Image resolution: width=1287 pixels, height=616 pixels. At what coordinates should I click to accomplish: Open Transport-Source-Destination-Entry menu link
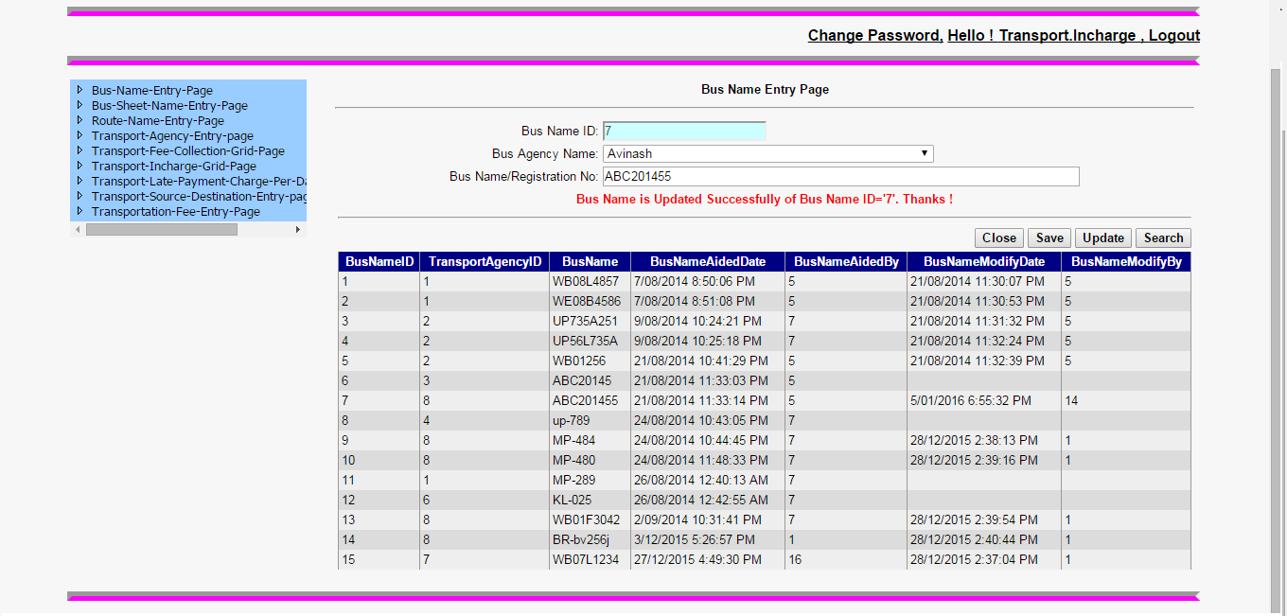pyautogui.click(x=199, y=197)
